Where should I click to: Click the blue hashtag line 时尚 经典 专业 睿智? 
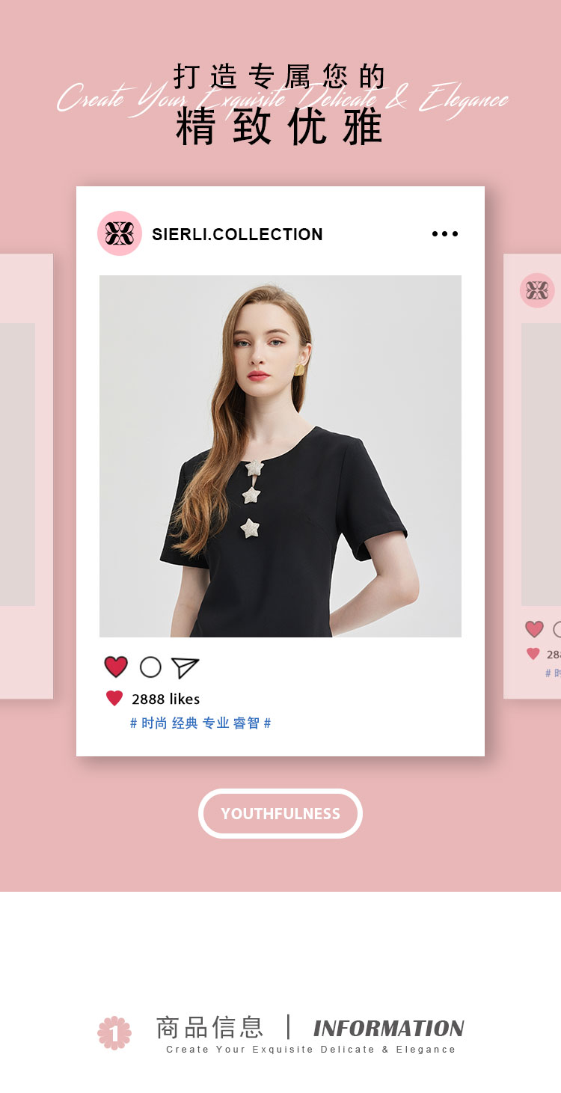tap(200, 723)
